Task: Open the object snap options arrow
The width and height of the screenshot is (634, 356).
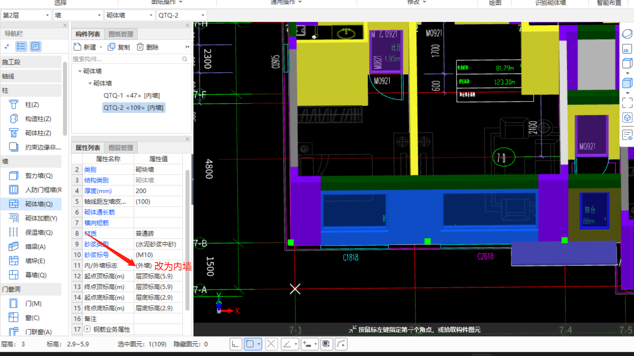Action: click(259, 344)
